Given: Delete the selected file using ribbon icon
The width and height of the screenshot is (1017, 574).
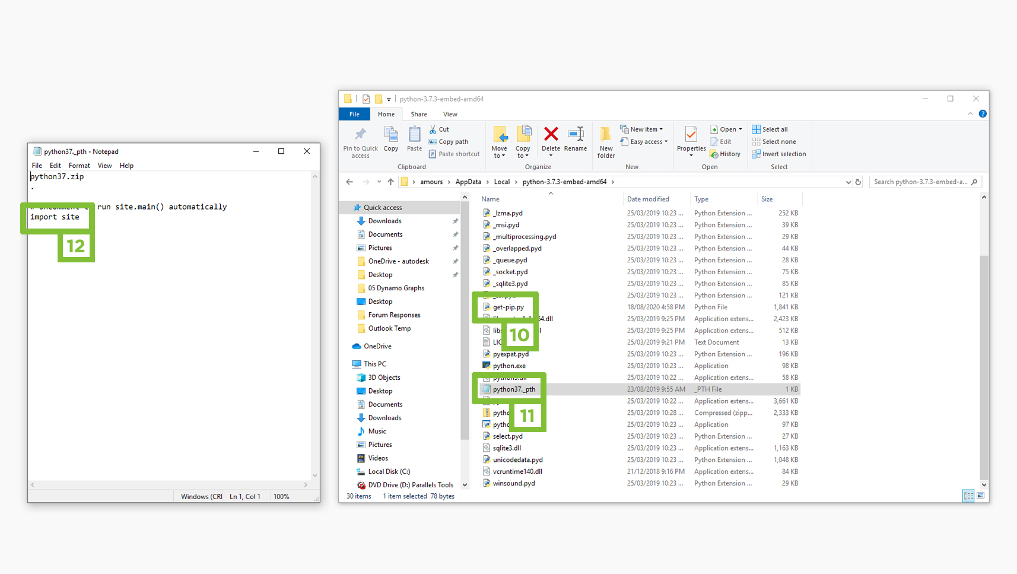Looking at the screenshot, I should (551, 137).
